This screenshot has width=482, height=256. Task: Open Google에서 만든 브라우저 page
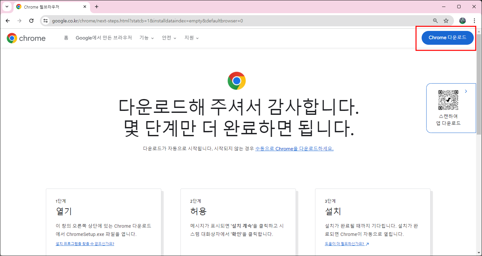point(104,38)
